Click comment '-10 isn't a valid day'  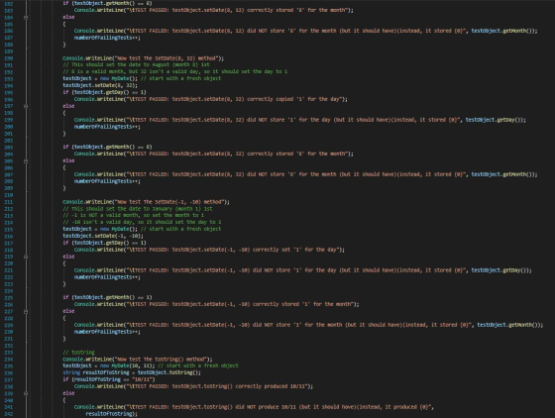point(142,222)
